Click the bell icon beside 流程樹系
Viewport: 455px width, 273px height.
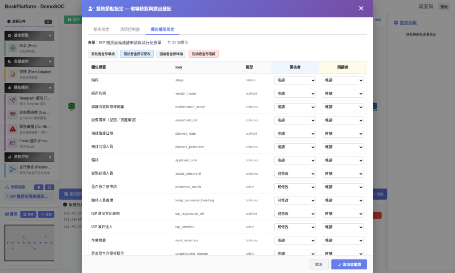pos(39,187)
